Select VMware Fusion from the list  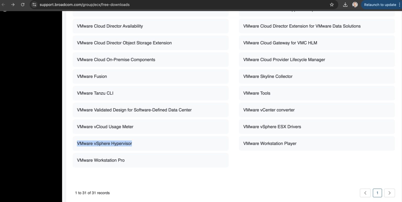92,76
